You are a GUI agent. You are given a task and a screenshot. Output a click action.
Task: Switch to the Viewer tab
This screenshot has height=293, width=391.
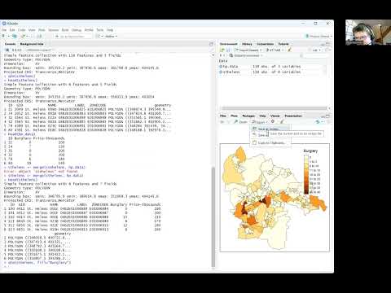point(275,116)
